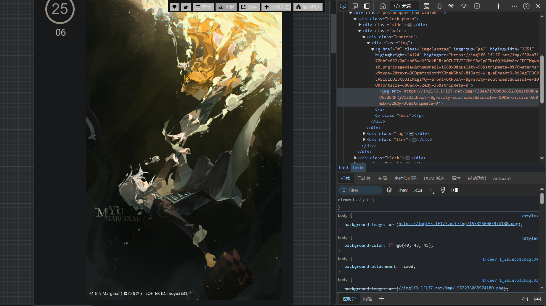Toggle the computed styles sidebar icon
This screenshot has height=306, width=546.
455,190
